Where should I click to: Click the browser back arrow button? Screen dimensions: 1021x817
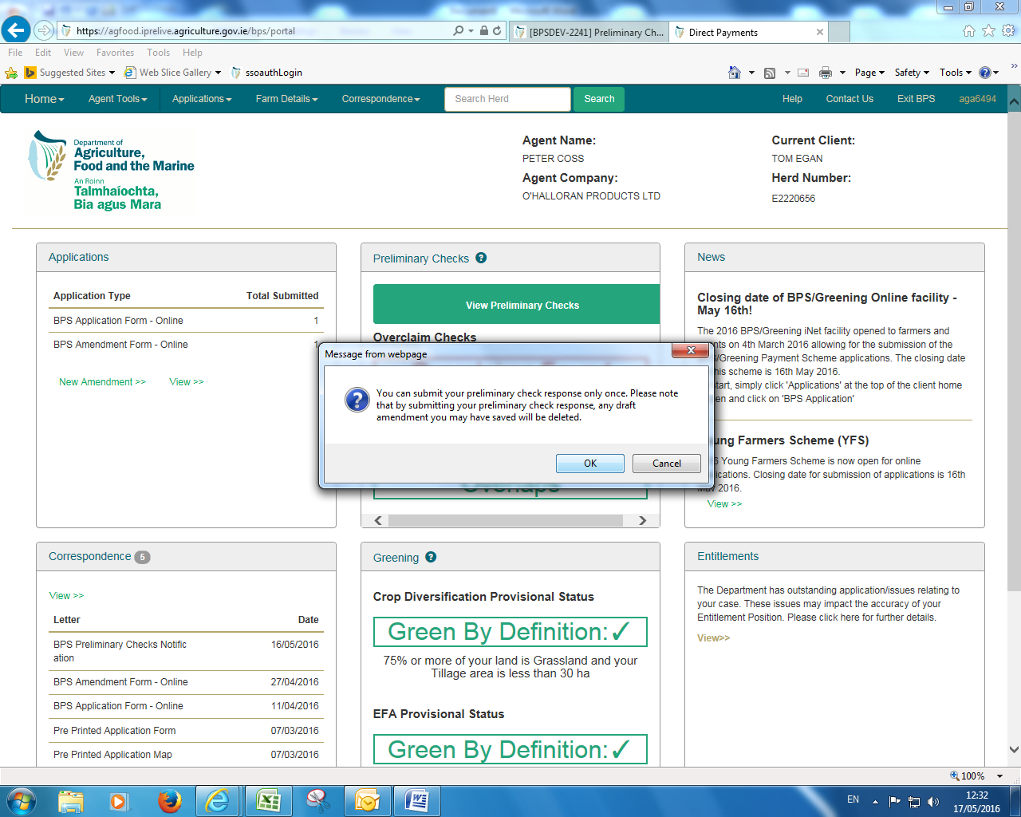pyautogui.click(x=16, y=31)
